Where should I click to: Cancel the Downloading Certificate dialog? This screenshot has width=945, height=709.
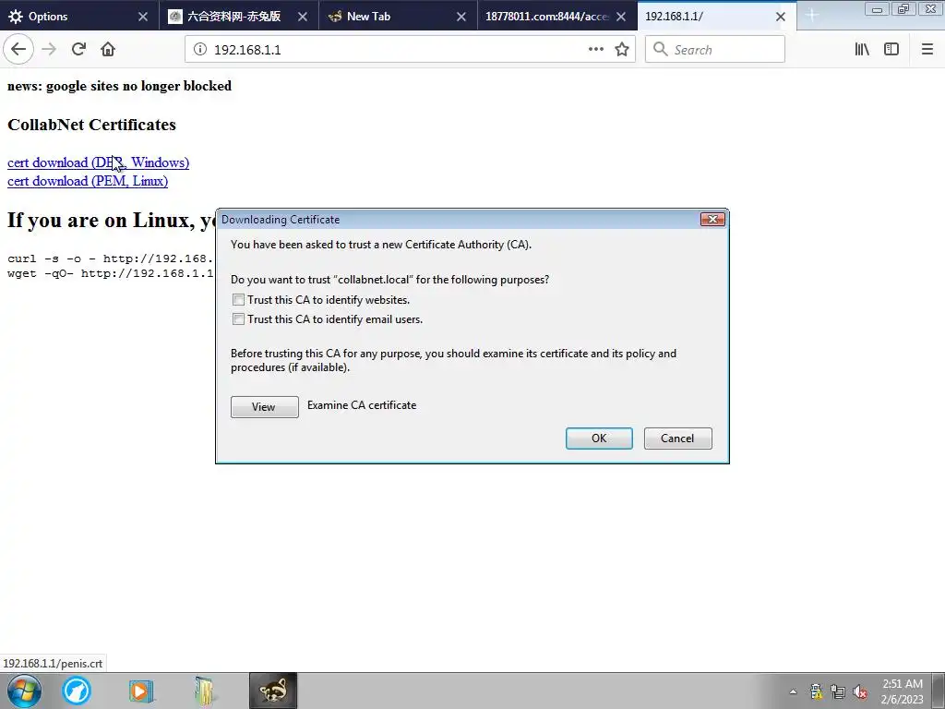pos(678,439)
